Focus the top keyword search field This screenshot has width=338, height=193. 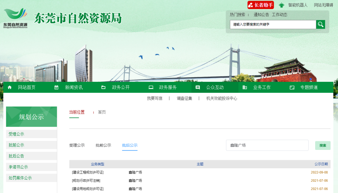coord(273,25)
